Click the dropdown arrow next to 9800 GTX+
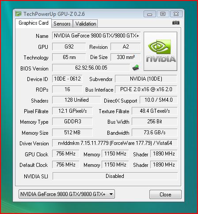This screenshot has height=214, width=198. (111, 194)
